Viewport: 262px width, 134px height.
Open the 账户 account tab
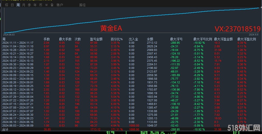point(60,5)
